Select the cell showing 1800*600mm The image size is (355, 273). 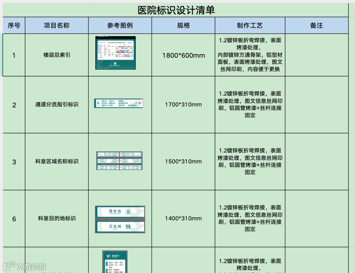point(183,55)
